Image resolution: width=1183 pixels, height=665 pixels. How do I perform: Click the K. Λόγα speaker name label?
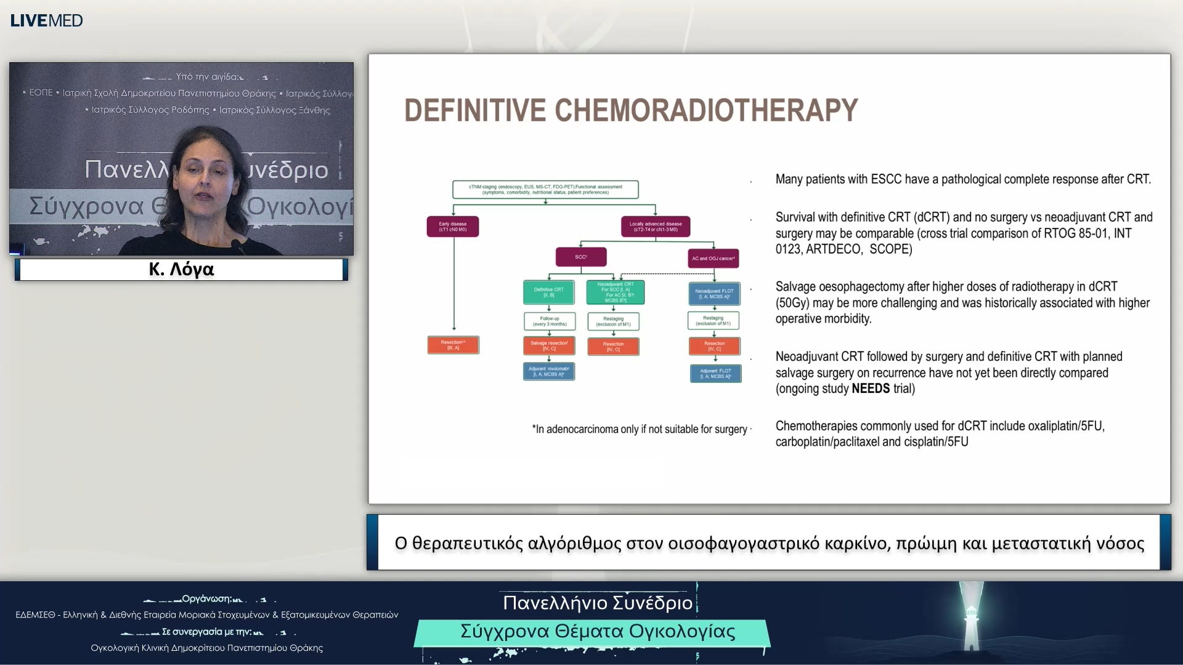181,270
